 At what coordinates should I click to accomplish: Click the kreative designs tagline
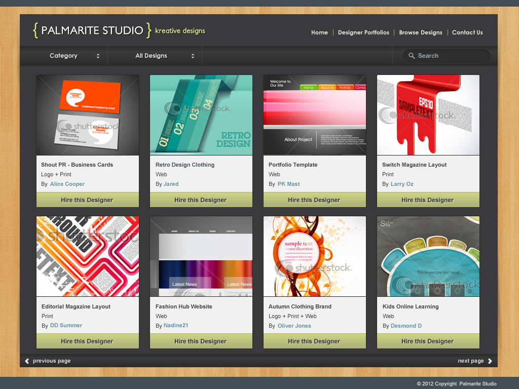[x=180, y=31]
